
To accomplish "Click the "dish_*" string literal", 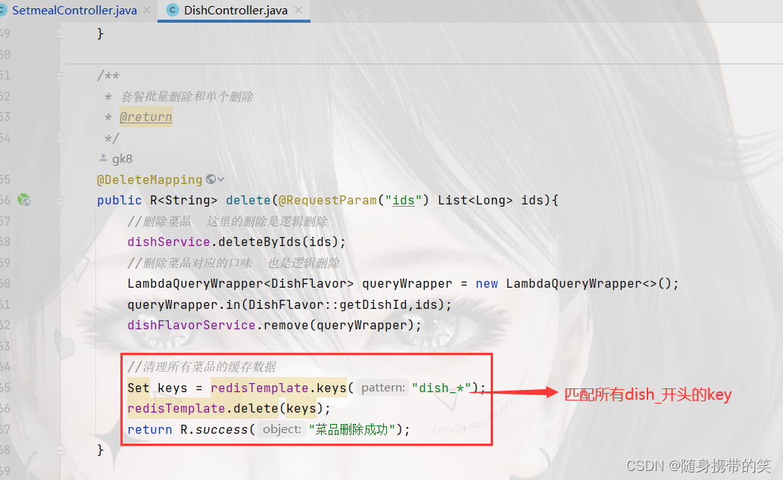I will coord(441,388).
